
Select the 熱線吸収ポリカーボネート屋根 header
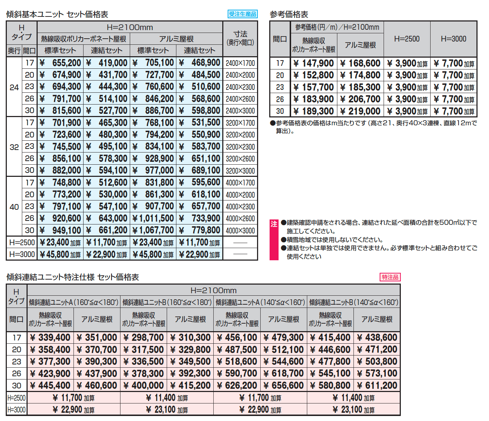(x=83, y=38)
